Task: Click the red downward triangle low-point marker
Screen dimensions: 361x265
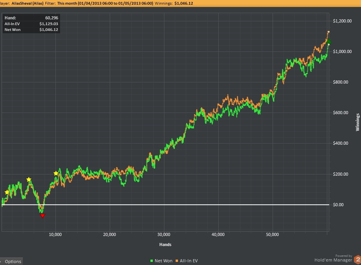Action: tap(43, 215)
